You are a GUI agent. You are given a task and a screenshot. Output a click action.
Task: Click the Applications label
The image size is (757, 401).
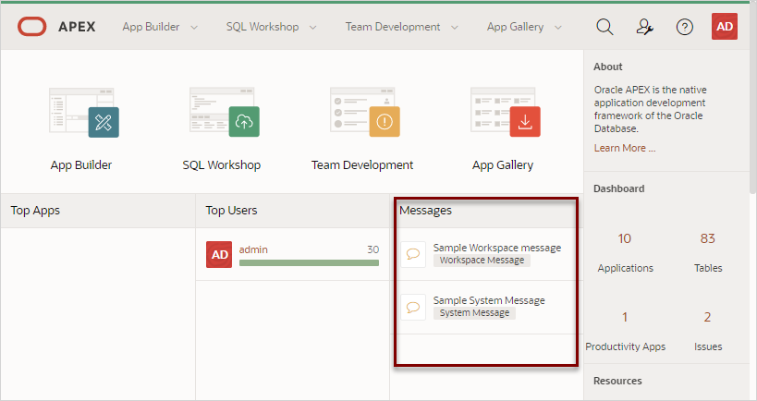(625, 268)
